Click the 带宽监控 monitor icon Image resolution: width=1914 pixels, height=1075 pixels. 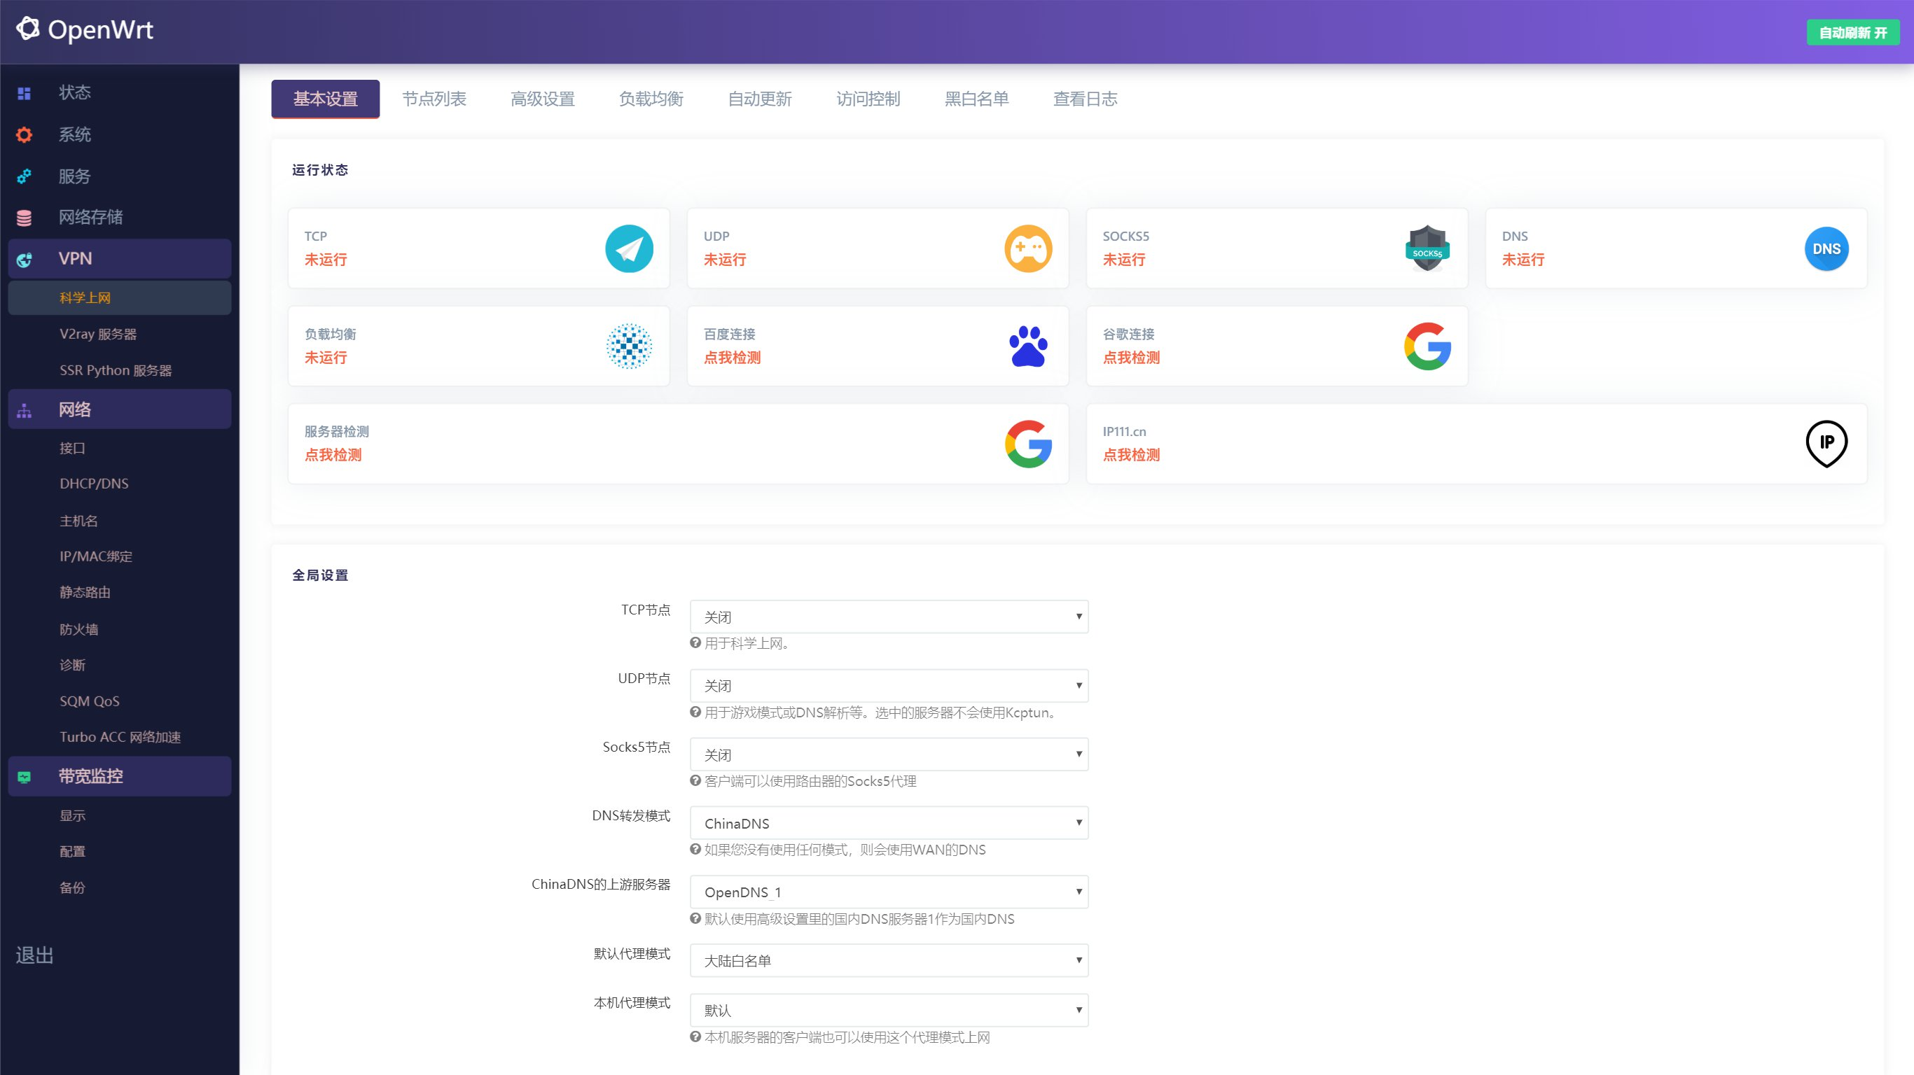pyautogui.click(x=25, y=777)
